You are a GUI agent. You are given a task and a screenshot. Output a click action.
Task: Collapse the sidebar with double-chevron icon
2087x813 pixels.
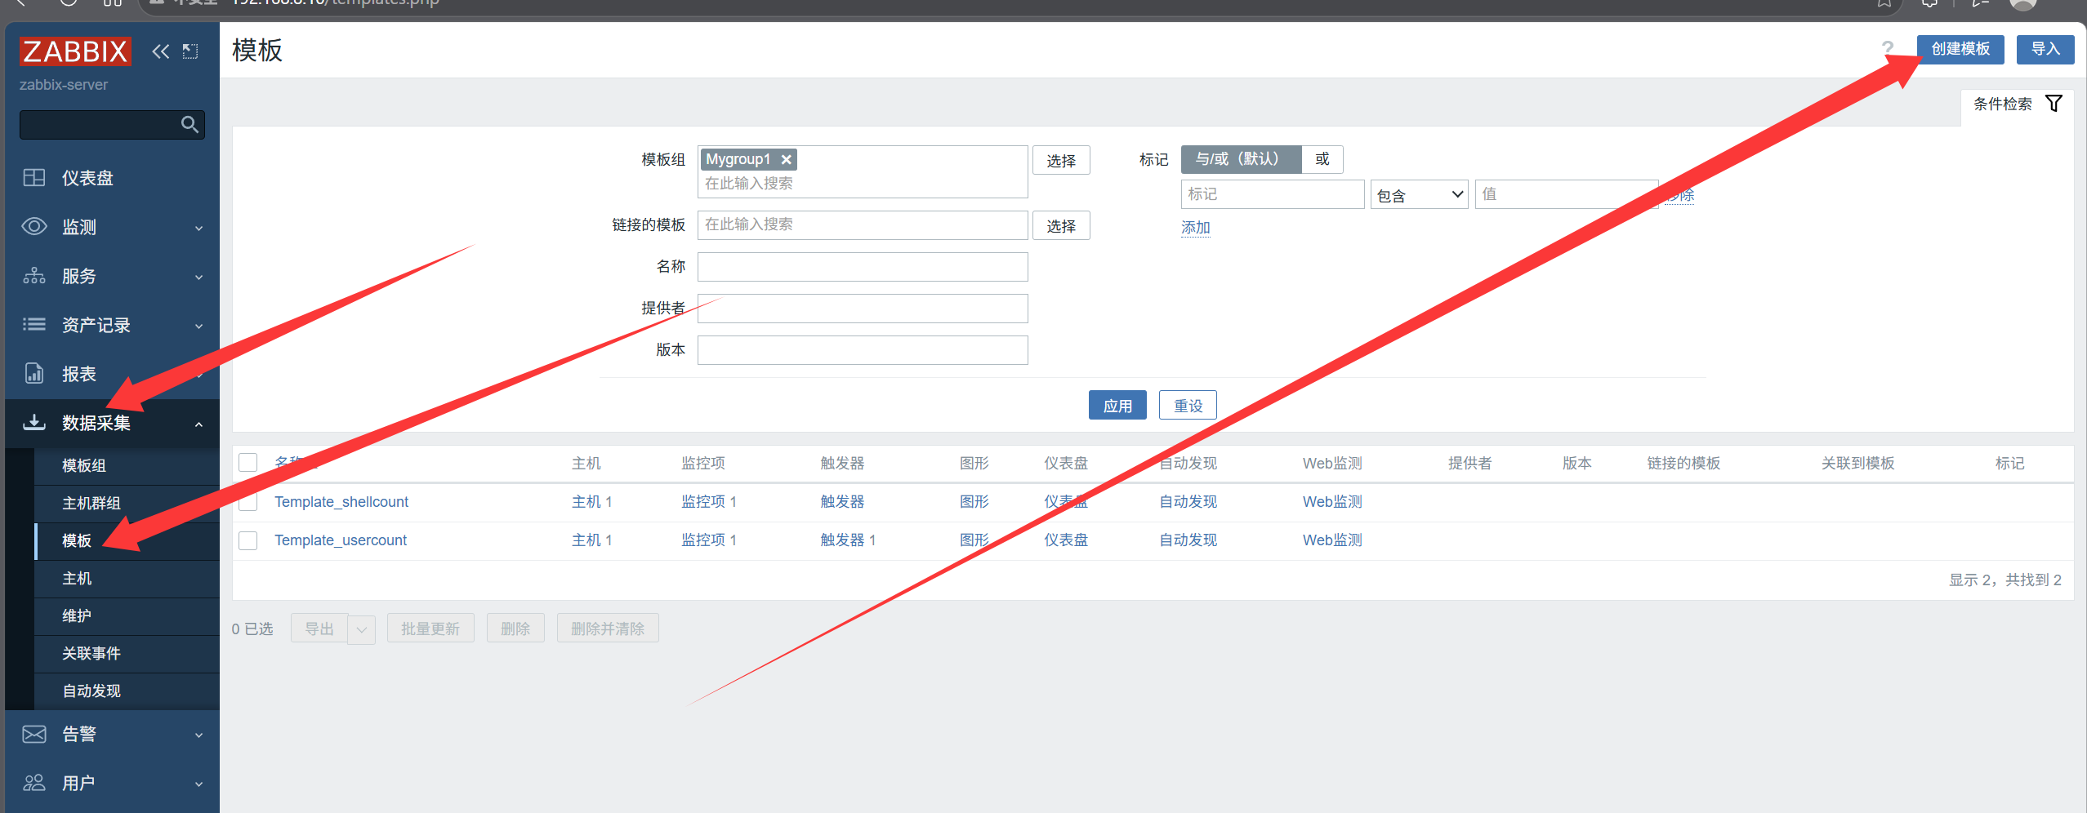[161, 51]
